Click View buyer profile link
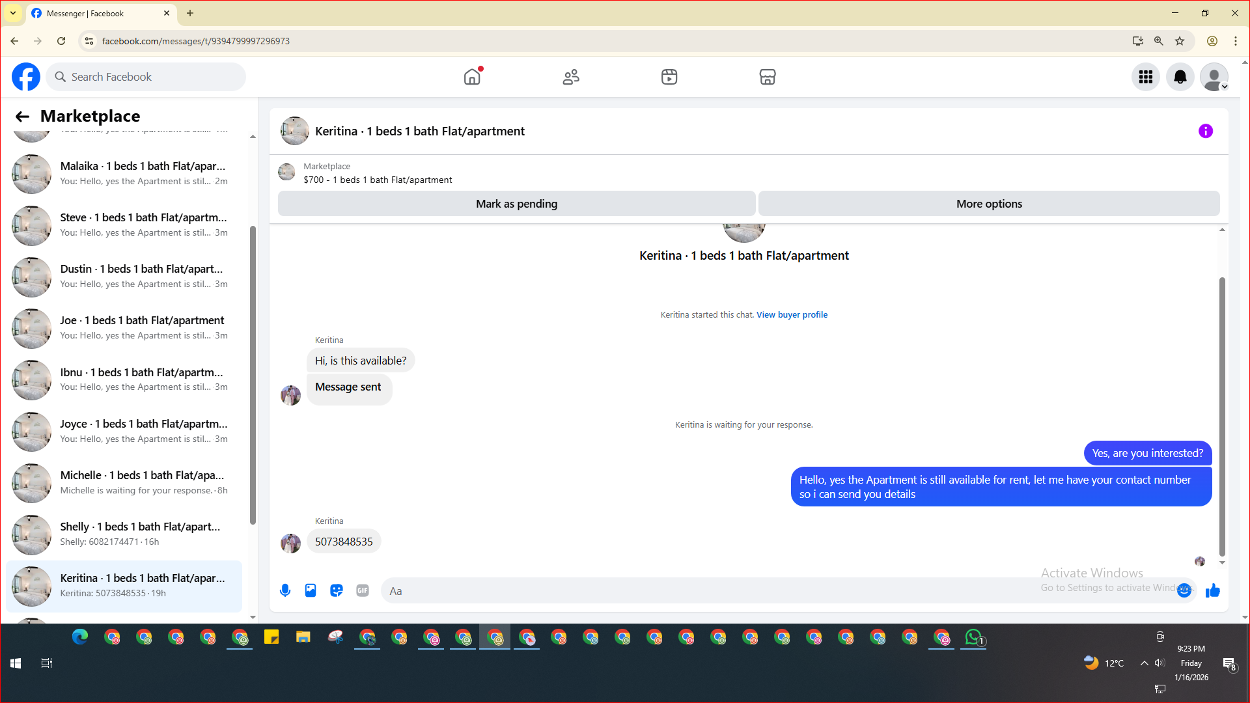Viewport: 1250px width, 703px height. [x=792, y=314]
